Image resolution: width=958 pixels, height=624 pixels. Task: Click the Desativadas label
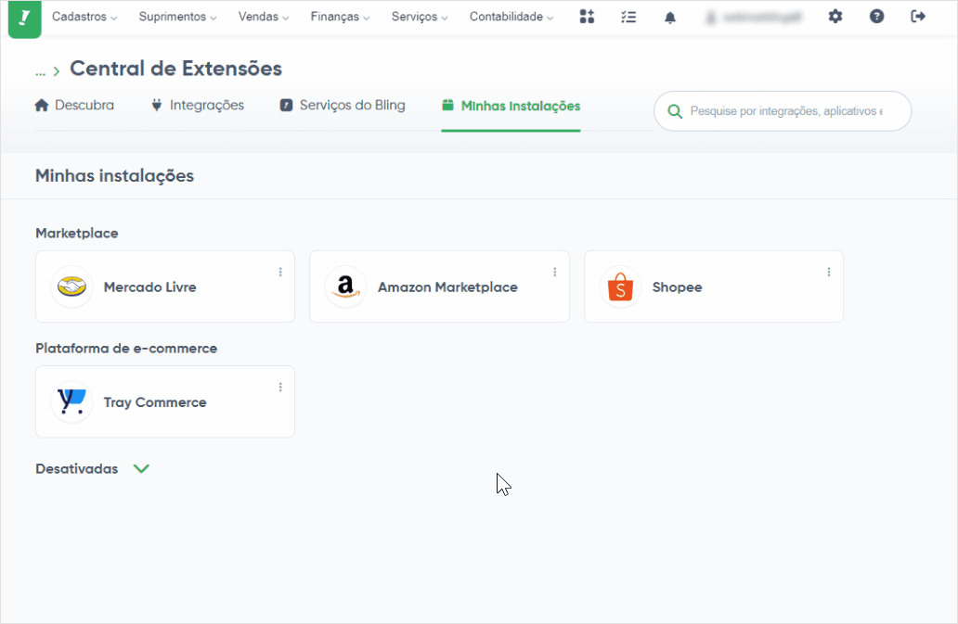click(76, 469)
